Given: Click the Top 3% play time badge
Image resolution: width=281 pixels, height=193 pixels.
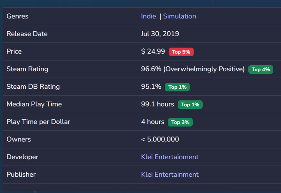Looking at the screenshot, I should (180, 122).
